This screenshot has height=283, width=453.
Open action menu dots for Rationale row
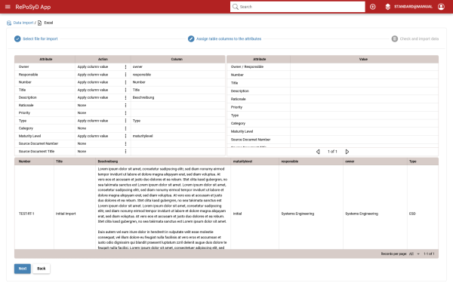pos(125,105)
